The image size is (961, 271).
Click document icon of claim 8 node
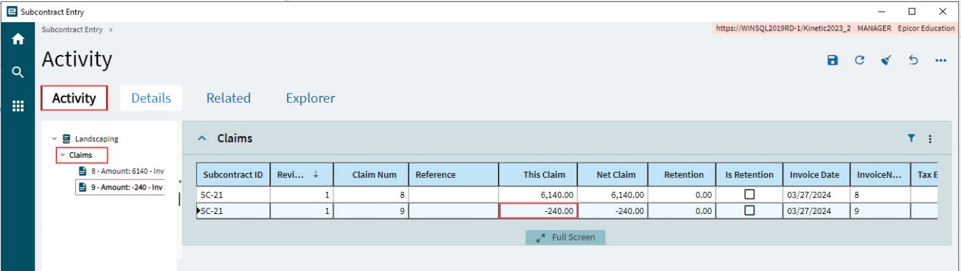click(x=83, y=170)
